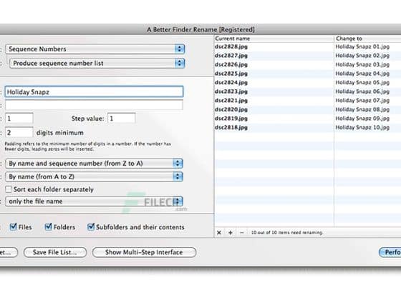
Task: Toggle the Files checkbox
Action: [13, 227]
